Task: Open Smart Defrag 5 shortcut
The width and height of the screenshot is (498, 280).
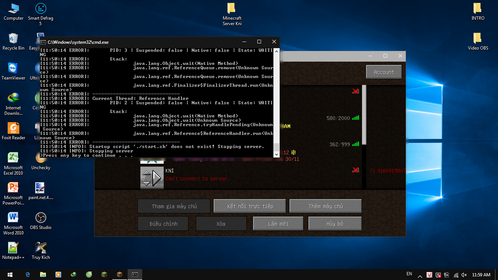Action: tap(40, 14)
